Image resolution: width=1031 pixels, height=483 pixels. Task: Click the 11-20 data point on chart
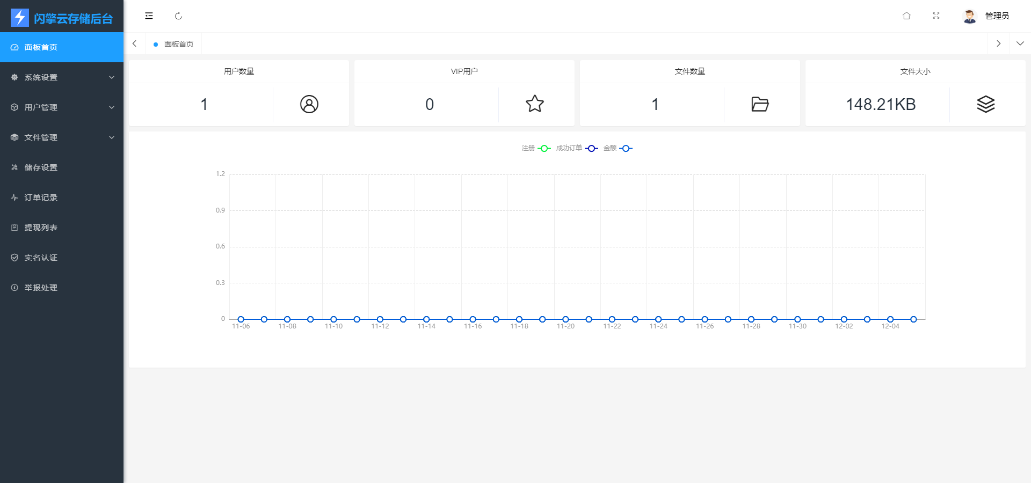565,319
